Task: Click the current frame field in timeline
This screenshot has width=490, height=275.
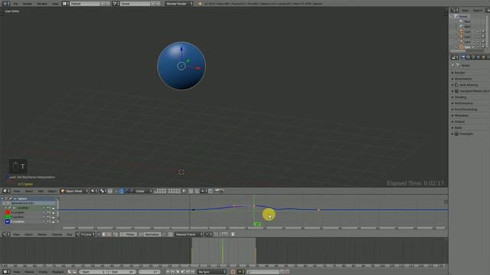Action: (x=149, y=272)
